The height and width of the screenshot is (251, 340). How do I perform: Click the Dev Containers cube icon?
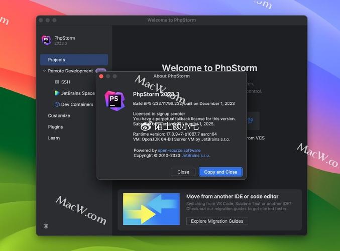tap(57, 104)
